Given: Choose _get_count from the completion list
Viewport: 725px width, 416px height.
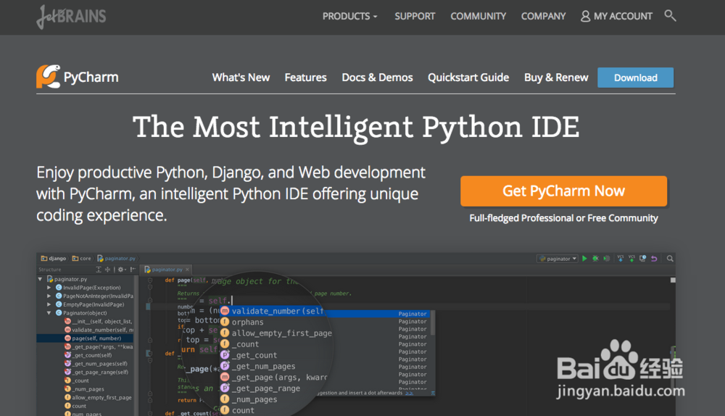Looking at the screenshot, I should click(254, 355).
